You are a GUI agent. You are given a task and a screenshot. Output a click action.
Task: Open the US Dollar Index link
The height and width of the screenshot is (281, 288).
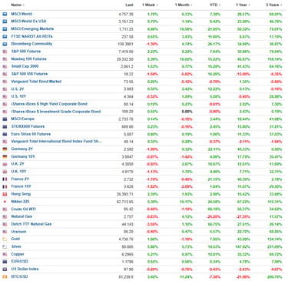(25, 269)
